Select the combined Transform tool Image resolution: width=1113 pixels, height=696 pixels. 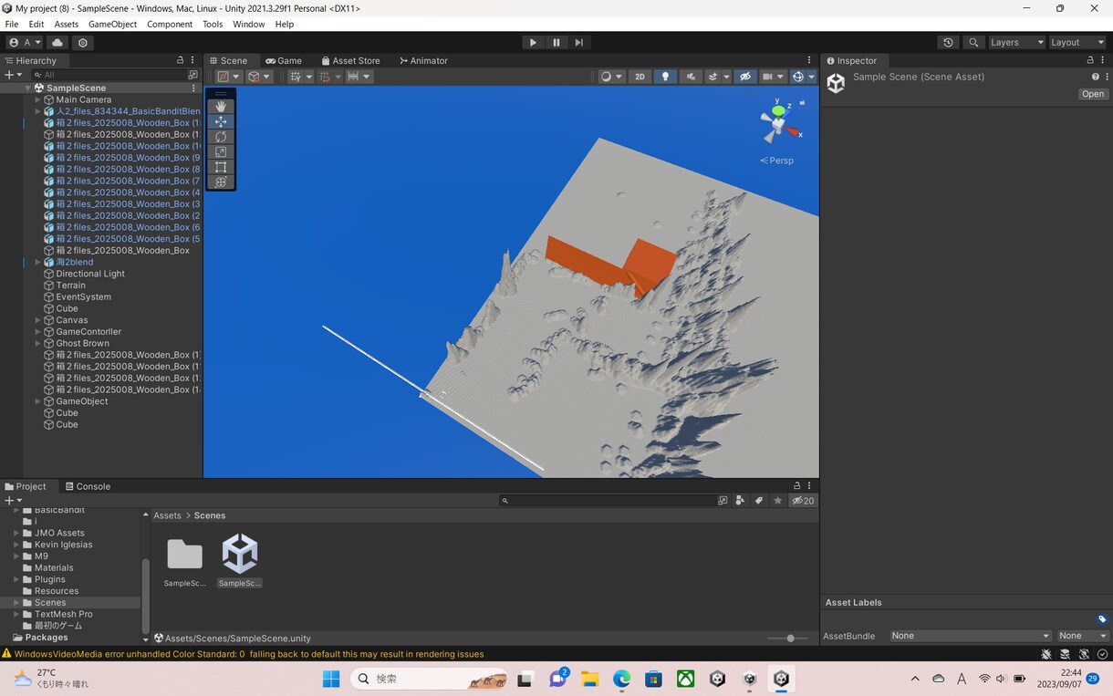point(221,182)
